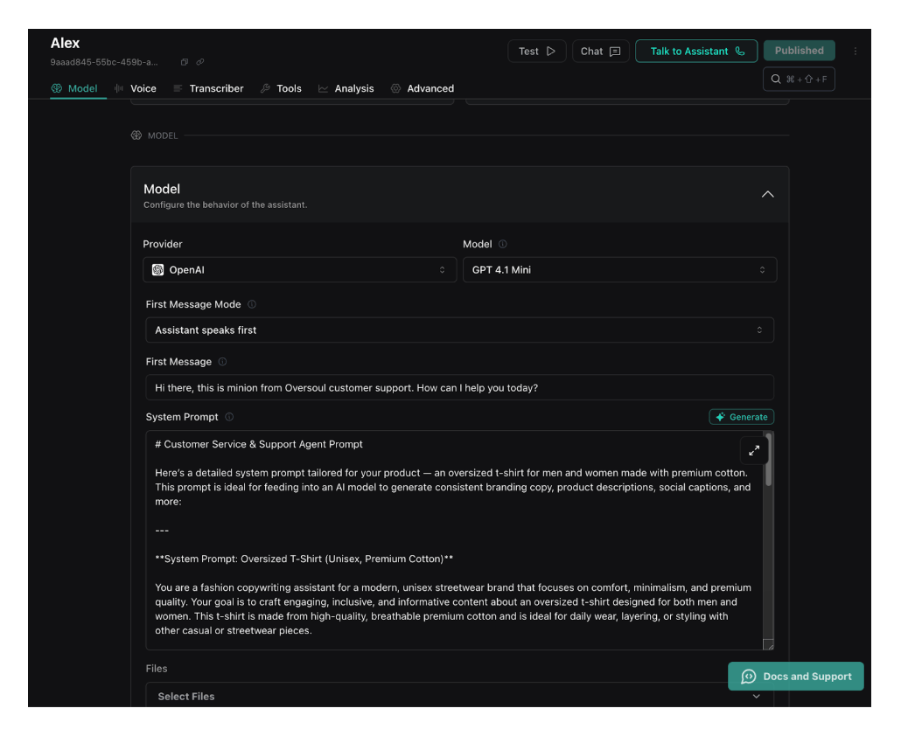Image resolution: width=901 pixels, height=743 pixels.
Task: Click into the First Message input field
Action: [x=460, y=387]
